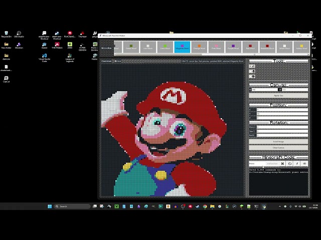Click the canvas width W field
The width and height of the screenshot is (321, 240).
pyautogui.click(x=264, y=89)
